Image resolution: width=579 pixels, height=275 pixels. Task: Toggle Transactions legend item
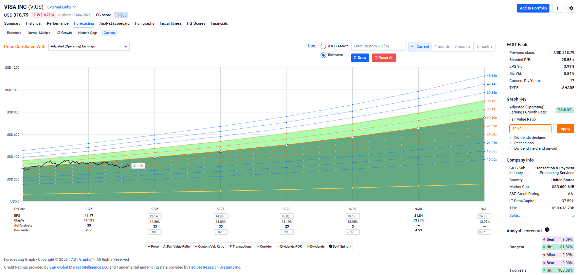[x=240, y=247]
